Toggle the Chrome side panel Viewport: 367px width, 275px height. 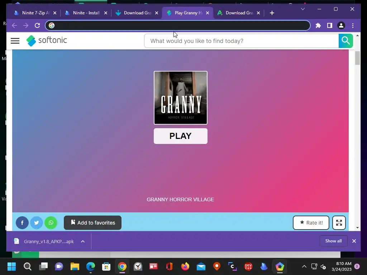330,25
